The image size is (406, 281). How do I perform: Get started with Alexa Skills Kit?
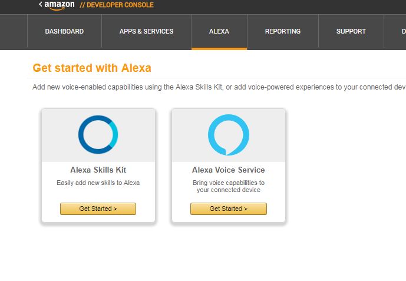pos(98,209)
